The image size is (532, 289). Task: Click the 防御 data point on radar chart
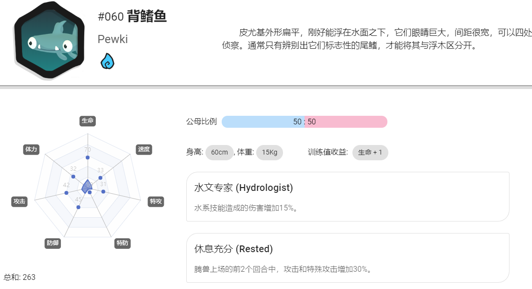click(x=79, y=207)
